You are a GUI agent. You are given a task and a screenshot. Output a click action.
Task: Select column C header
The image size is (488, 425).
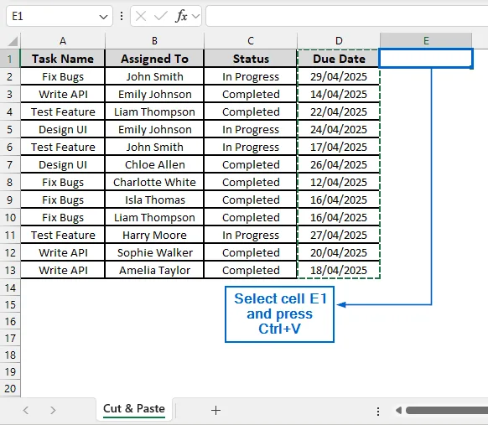click(251, 41)
